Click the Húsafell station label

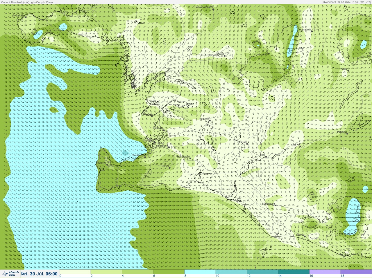coord(219,54)
